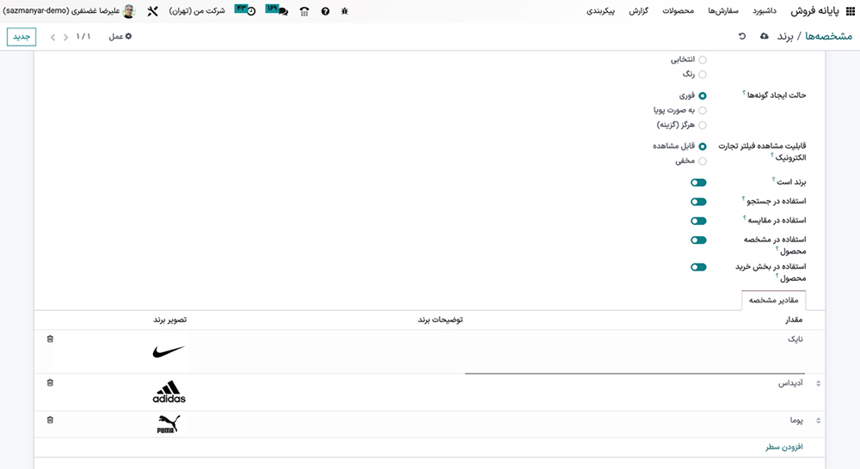This screenshot has width=860, height=469.
Task: Click the Adidas logo image
Action: (169, 393)
